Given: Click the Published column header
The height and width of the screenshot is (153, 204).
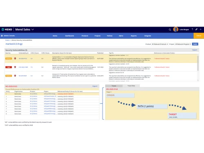Looking at the screenshot, I should point(100,53).
